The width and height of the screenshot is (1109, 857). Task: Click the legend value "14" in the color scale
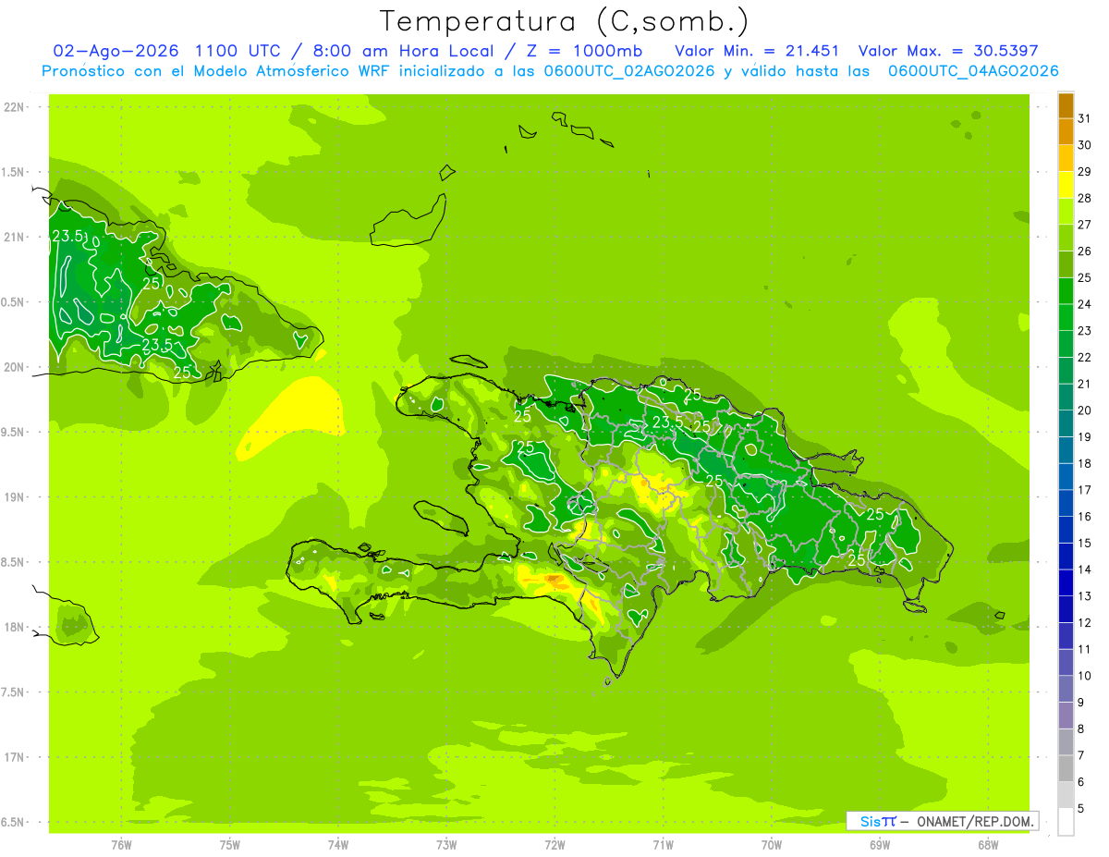(x=1084, y=569)
